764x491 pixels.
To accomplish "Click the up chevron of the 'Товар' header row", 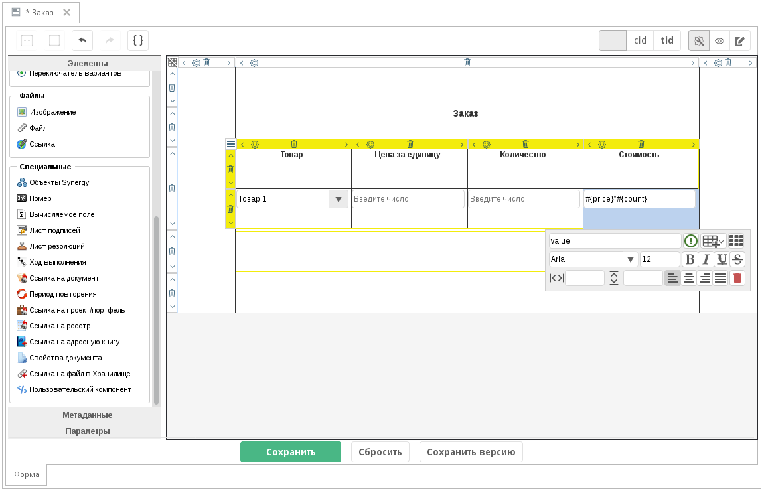I will (x=231, y=155).
